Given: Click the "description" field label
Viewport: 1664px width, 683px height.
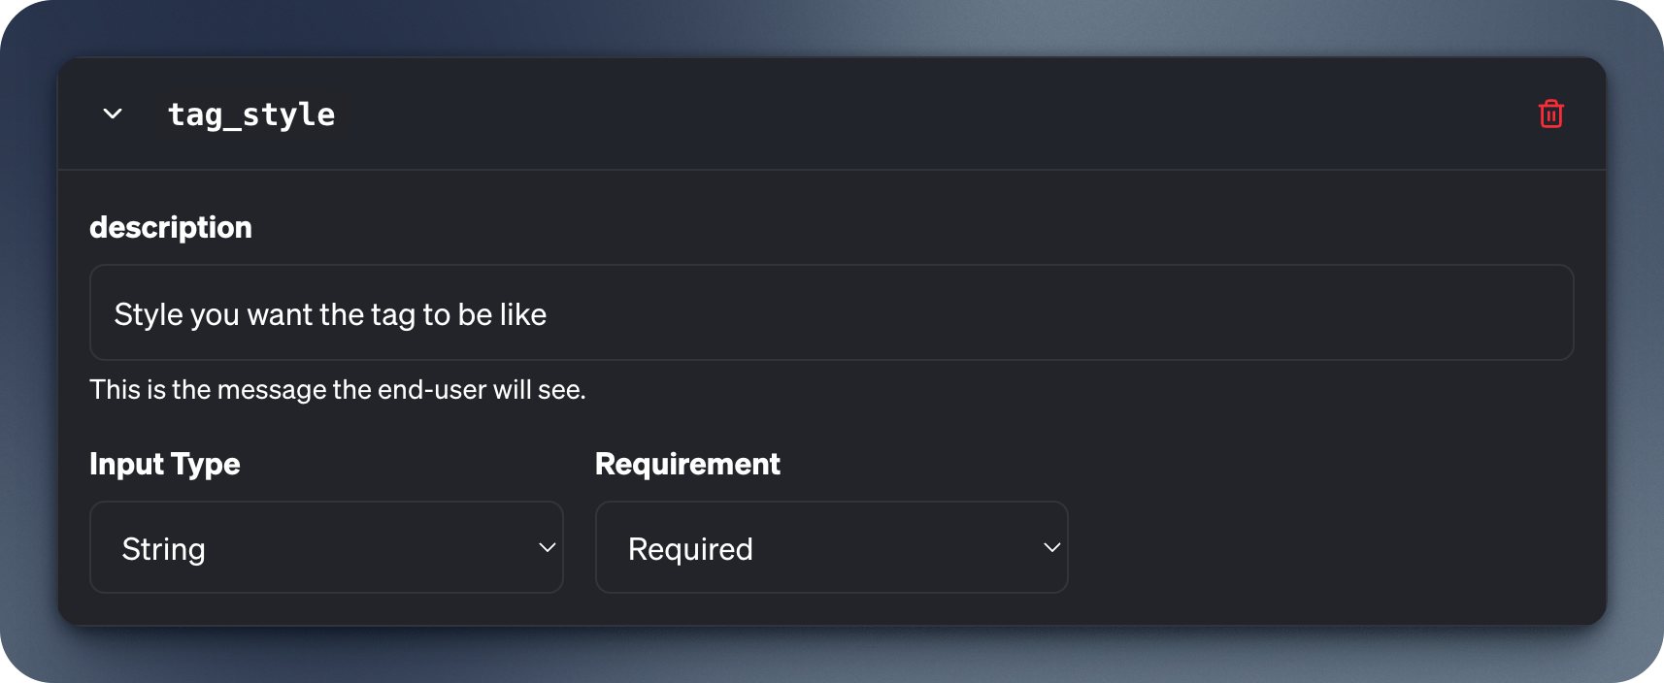Looking at the screenshot, I should tap(171, 227).
